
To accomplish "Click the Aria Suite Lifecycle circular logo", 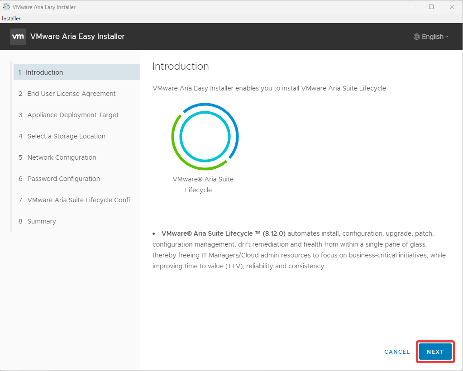I will point(205,136).
